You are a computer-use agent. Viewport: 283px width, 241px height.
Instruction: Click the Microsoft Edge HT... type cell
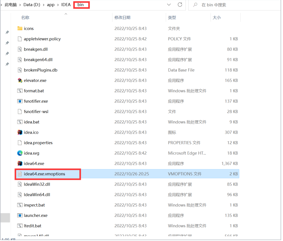(x=187, y=153)
